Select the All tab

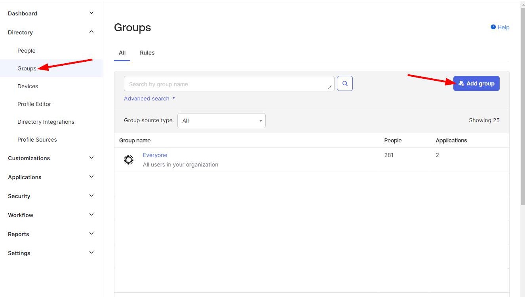tap(122, 53)
